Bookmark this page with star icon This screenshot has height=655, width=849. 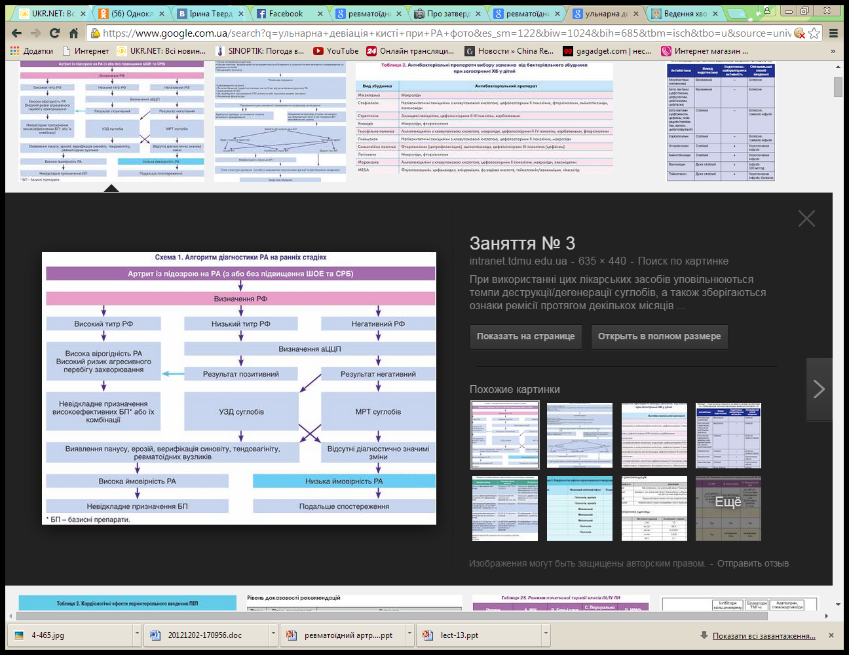coord(814,33)
